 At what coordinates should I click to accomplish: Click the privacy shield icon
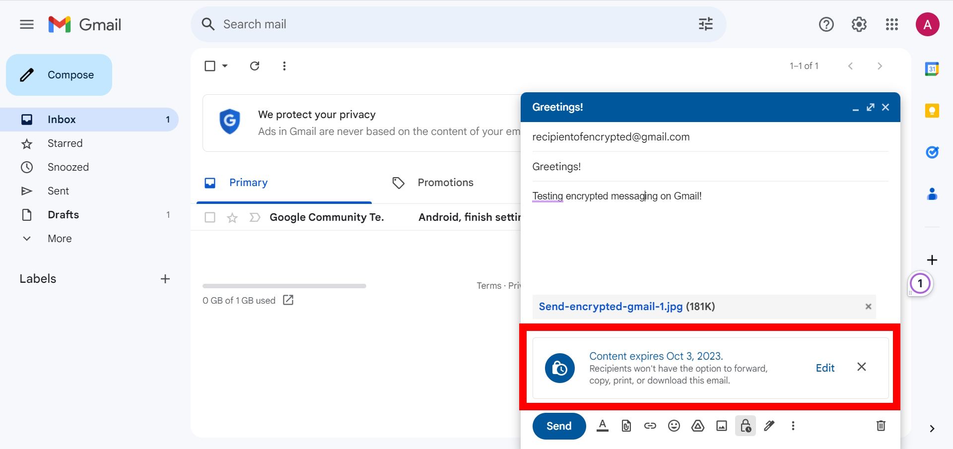click(x=230, y=121)
